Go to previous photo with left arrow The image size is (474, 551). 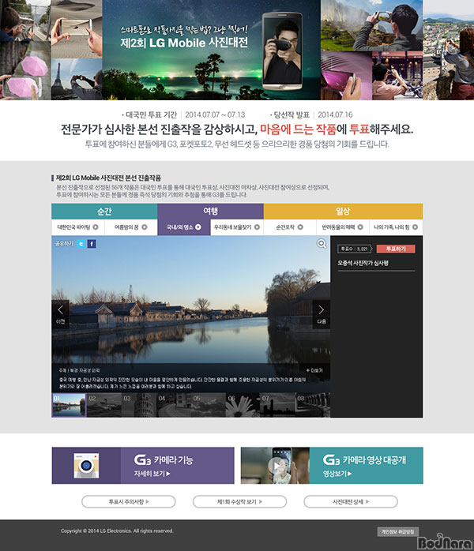point(61,314)
